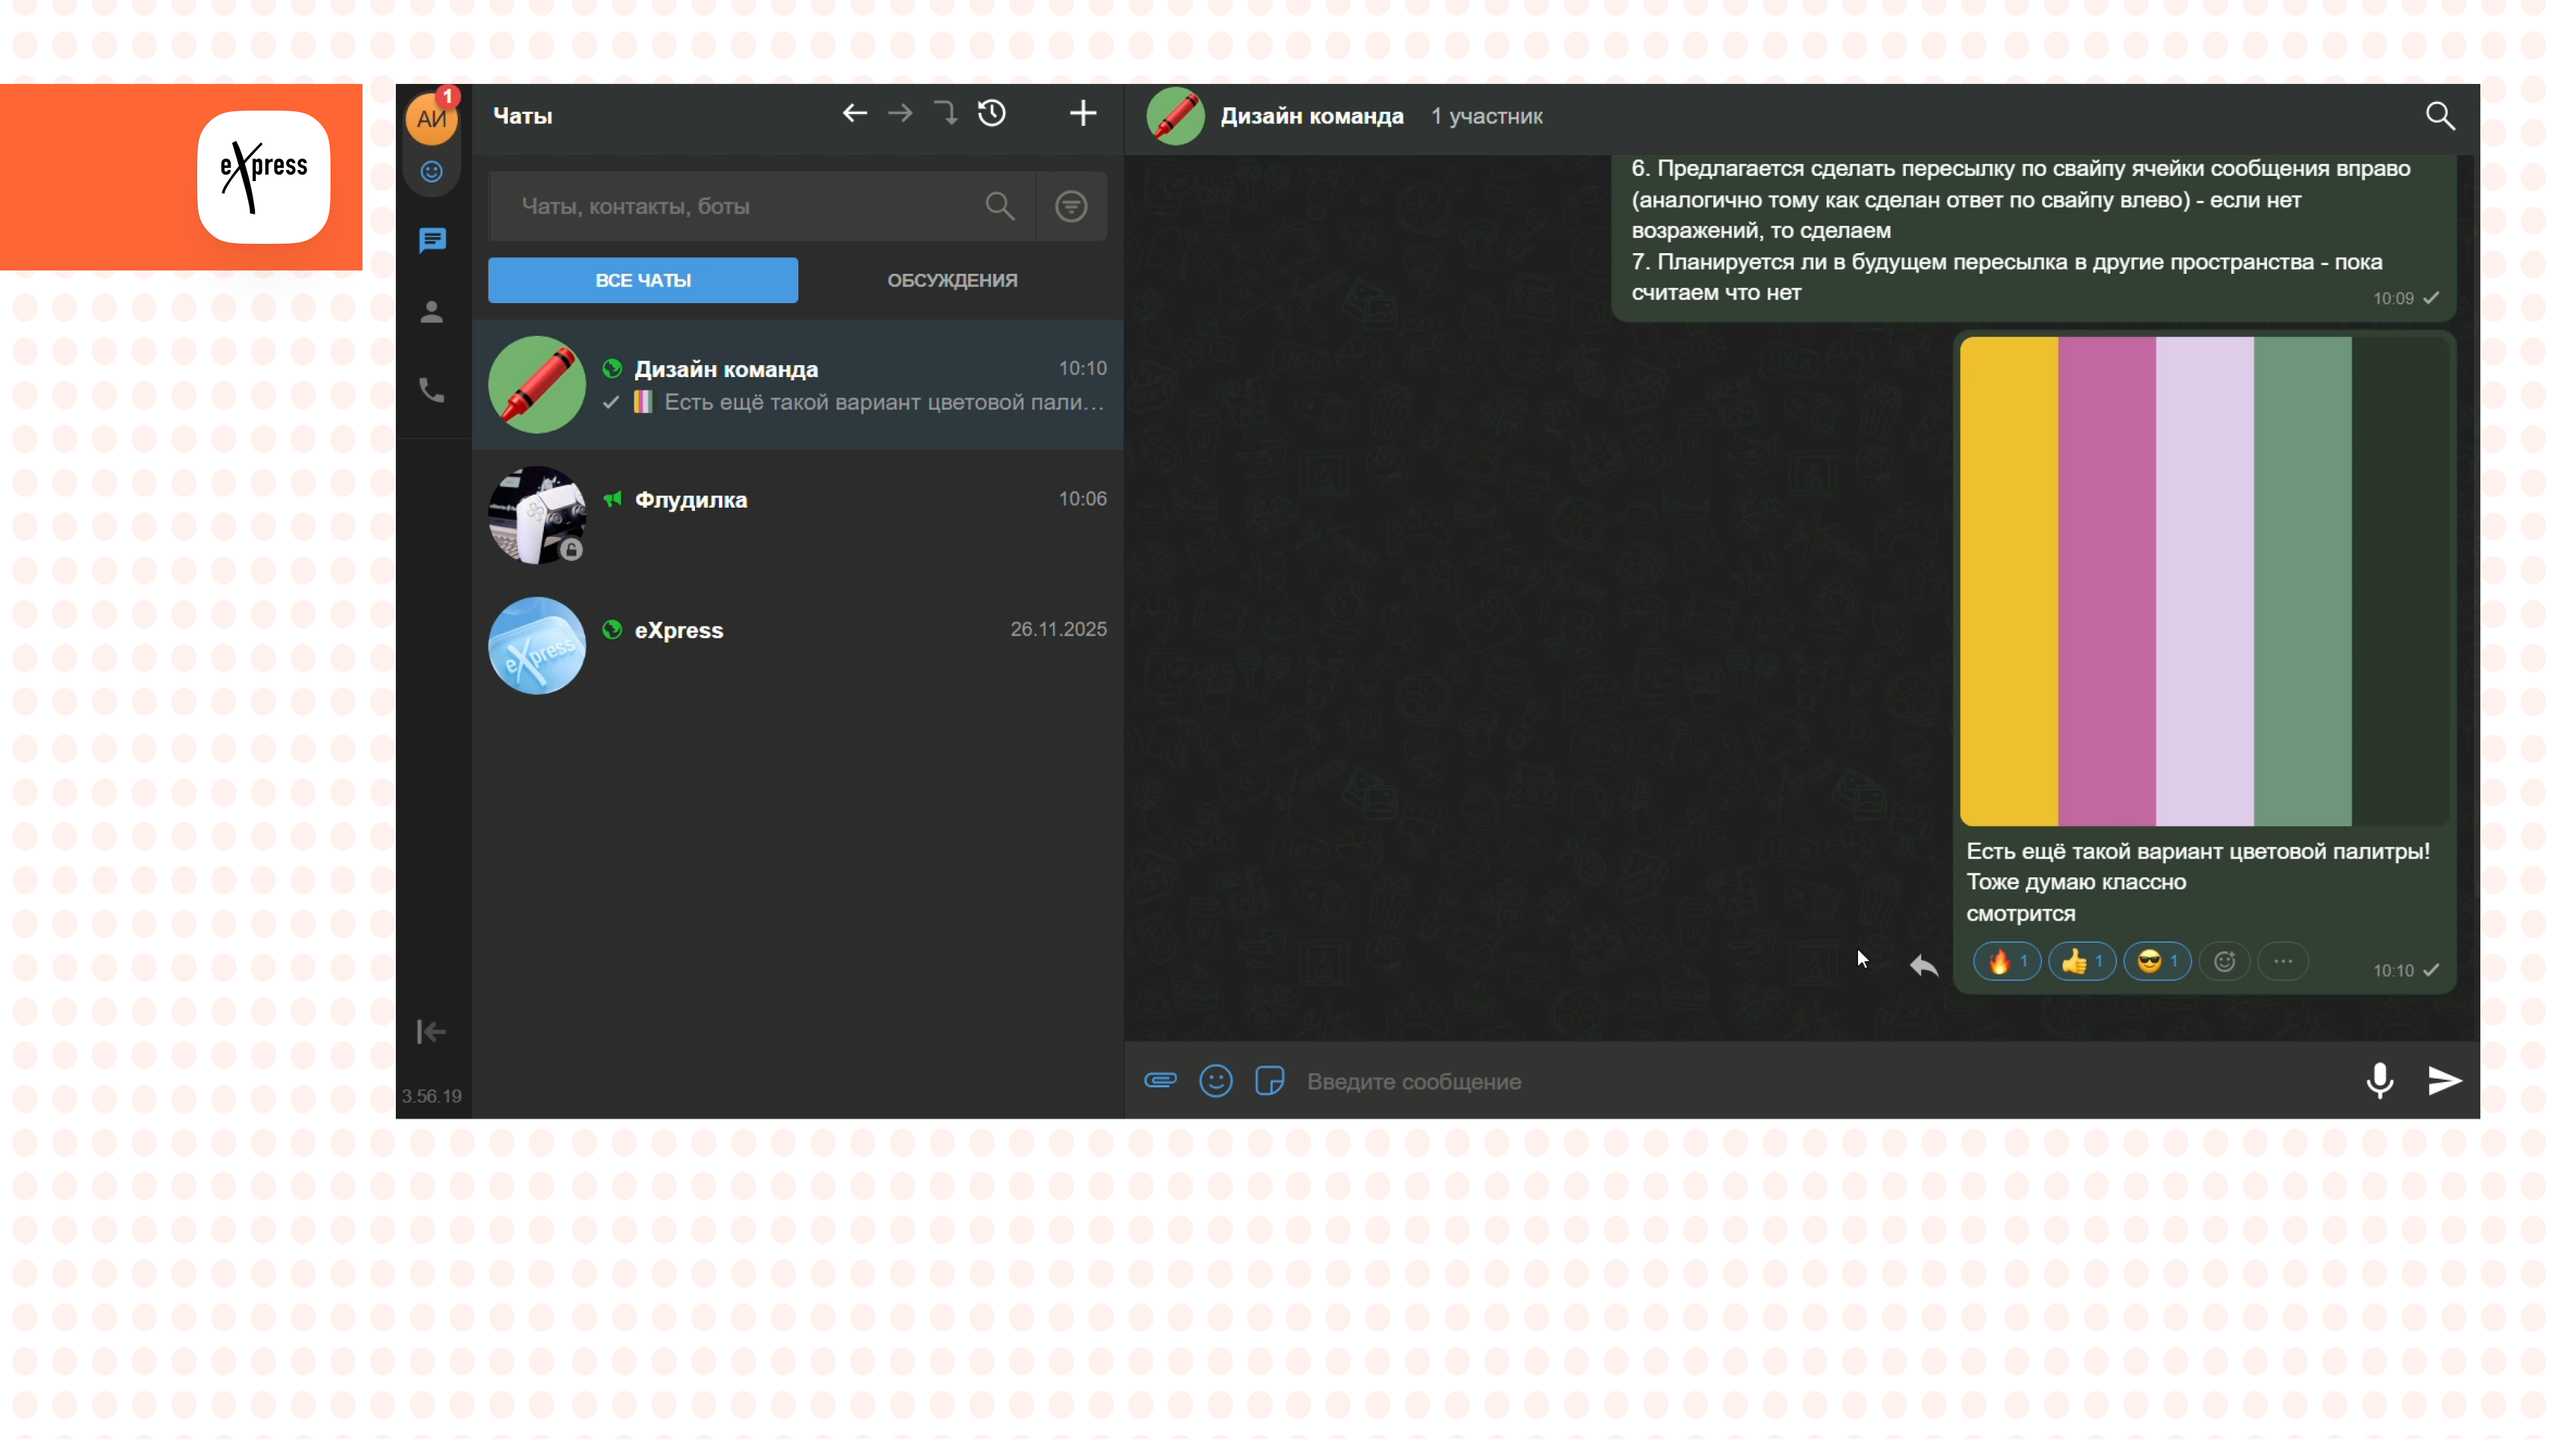The width and height of the screenshot is (2559, 1439).
Task: Open chat history clock icon
Action: (992, 114)
